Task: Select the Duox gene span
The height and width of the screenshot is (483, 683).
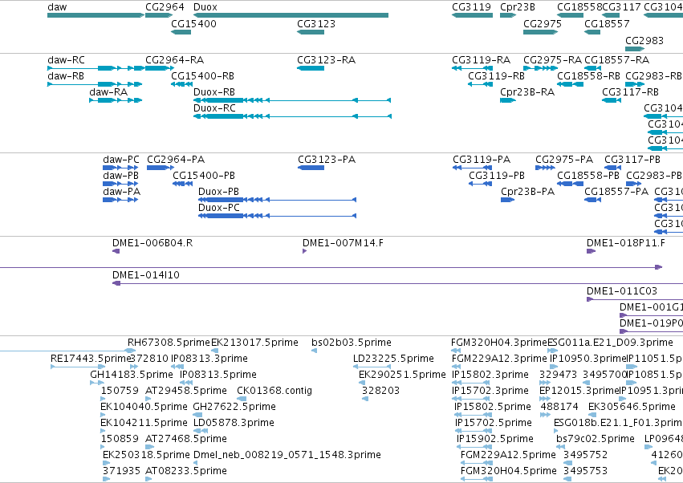Action: tap(291, 15)
